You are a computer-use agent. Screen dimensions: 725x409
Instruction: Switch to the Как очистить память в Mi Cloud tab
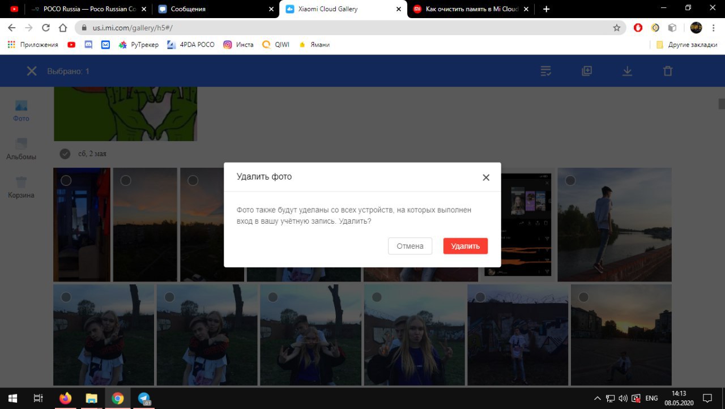pyautogui.click(x=471, y=9)
